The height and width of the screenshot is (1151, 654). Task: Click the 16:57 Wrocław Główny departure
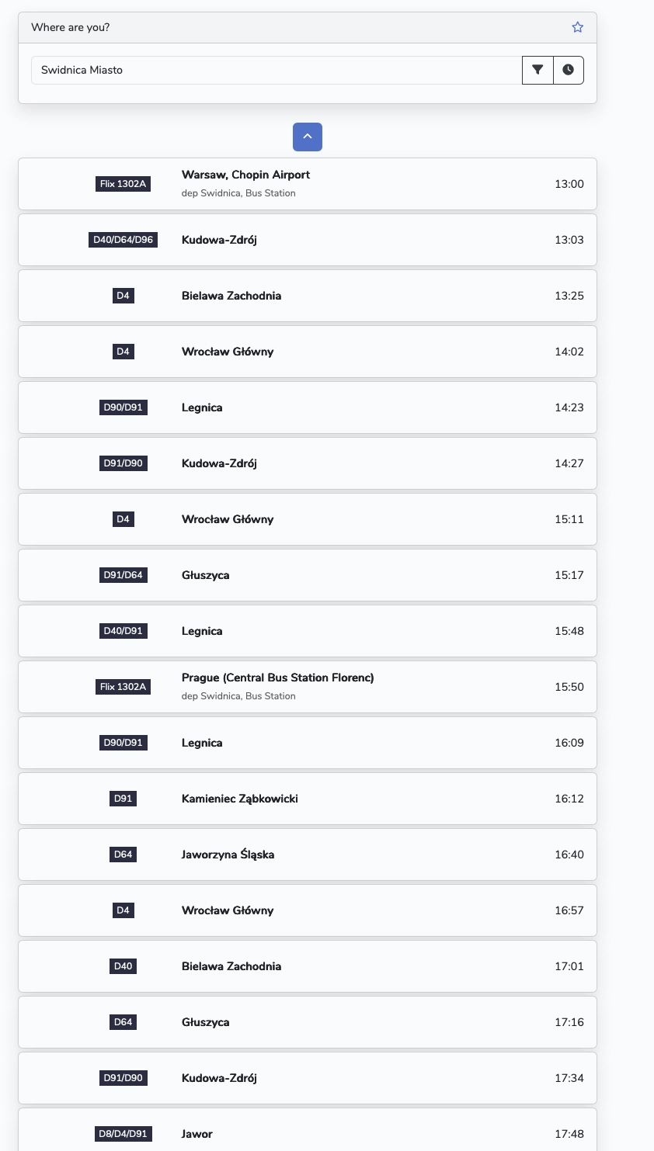pyautogui.click(x=308, y=910)
